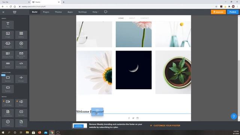Open the Apps tab
The width and height of the screenshot is (240, 135).
70,12
